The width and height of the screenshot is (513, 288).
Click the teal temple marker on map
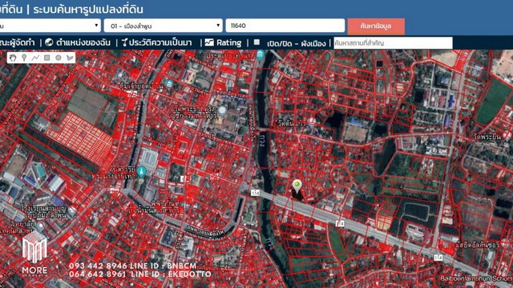141,172
